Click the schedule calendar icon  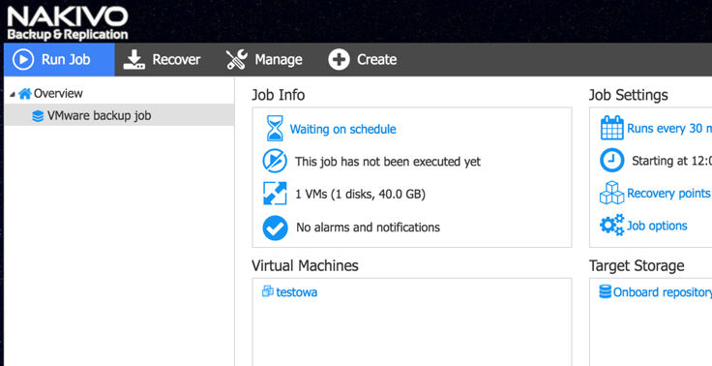(612, 128)
